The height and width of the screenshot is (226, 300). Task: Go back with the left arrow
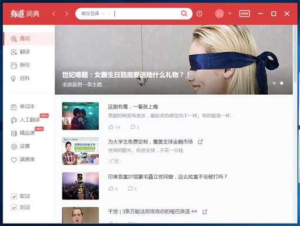tap(54, 14)
